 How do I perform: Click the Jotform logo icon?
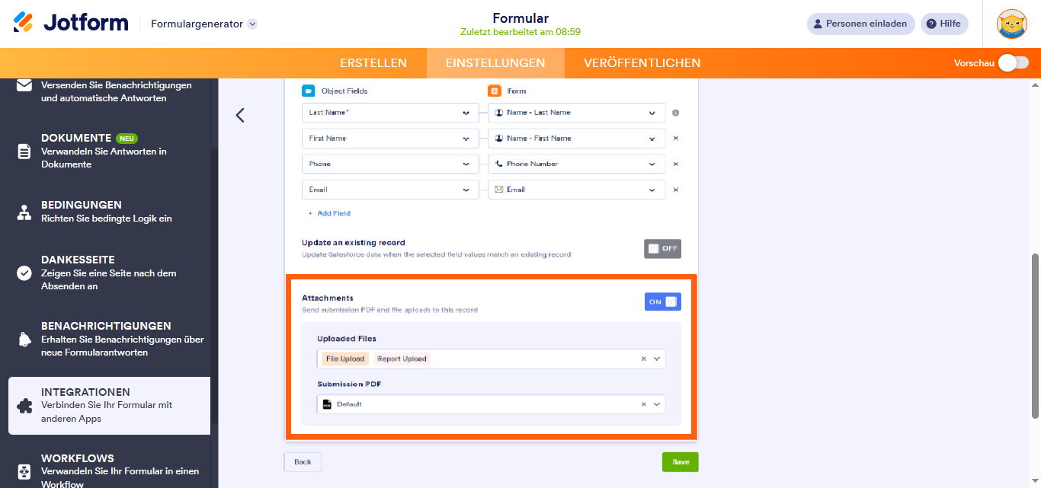pos(24,22)
